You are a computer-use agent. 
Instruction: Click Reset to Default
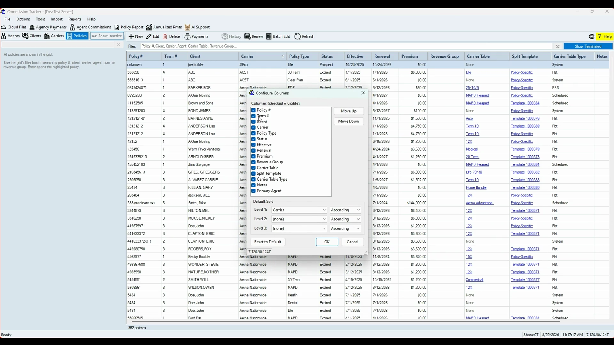point(267,242)
